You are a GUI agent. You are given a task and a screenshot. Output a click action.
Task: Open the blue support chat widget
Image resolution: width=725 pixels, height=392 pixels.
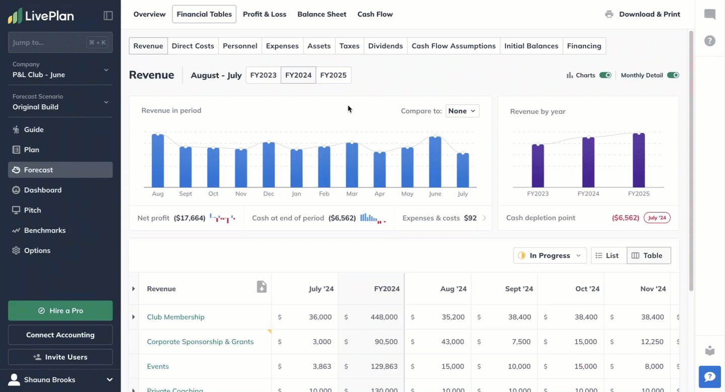click(x=710, y=377)
